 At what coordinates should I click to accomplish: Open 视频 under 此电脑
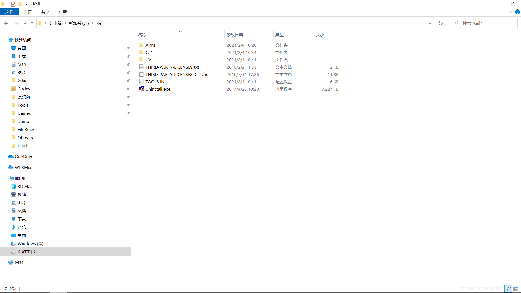[x=22, y=195]
